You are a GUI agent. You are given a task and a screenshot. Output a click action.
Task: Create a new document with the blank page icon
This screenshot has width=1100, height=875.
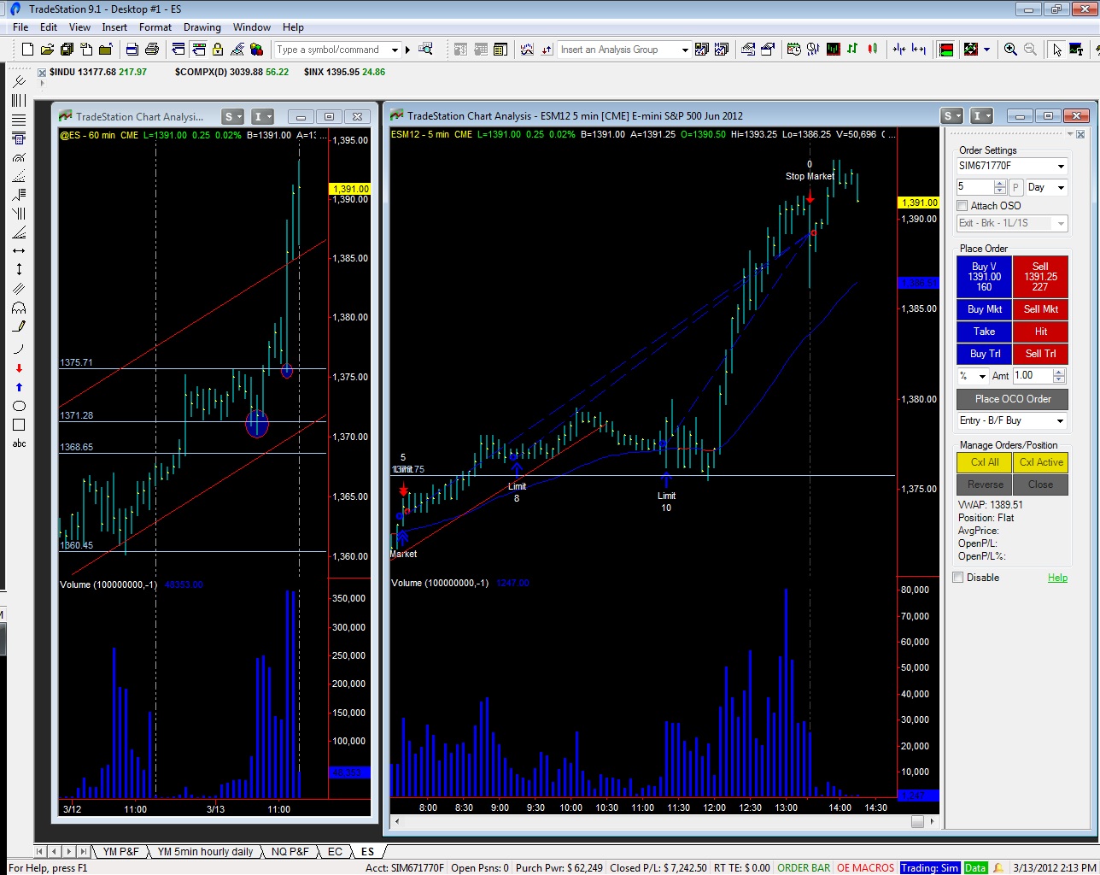pos(27,50)
